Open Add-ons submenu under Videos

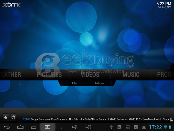point(99,83)
